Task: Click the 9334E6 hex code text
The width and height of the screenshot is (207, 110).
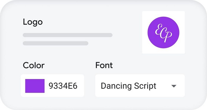Action: 63,86
